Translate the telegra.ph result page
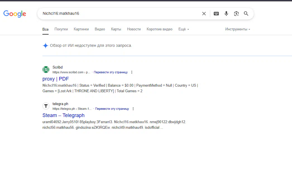Screen dimensions: 292x180 pos(112,109)
